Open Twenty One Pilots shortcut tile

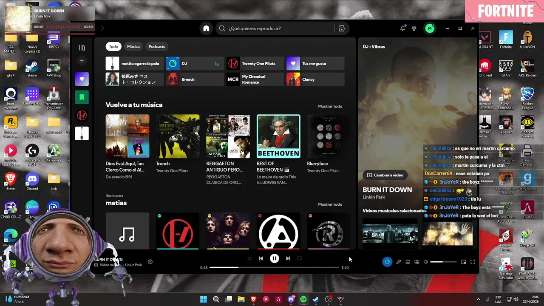[x=255, y=64]
